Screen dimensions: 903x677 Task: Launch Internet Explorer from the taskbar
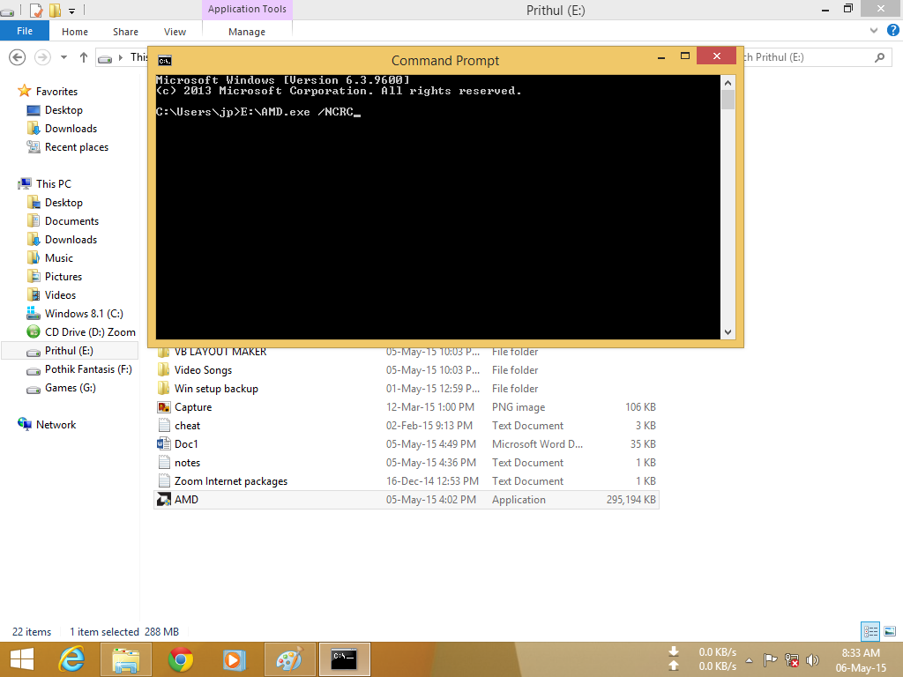[x=72, y=659]
